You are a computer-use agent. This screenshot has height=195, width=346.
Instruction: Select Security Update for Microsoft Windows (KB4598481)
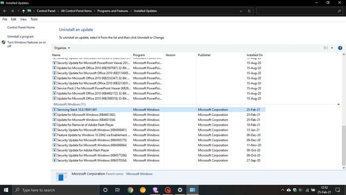coord(158,130)
